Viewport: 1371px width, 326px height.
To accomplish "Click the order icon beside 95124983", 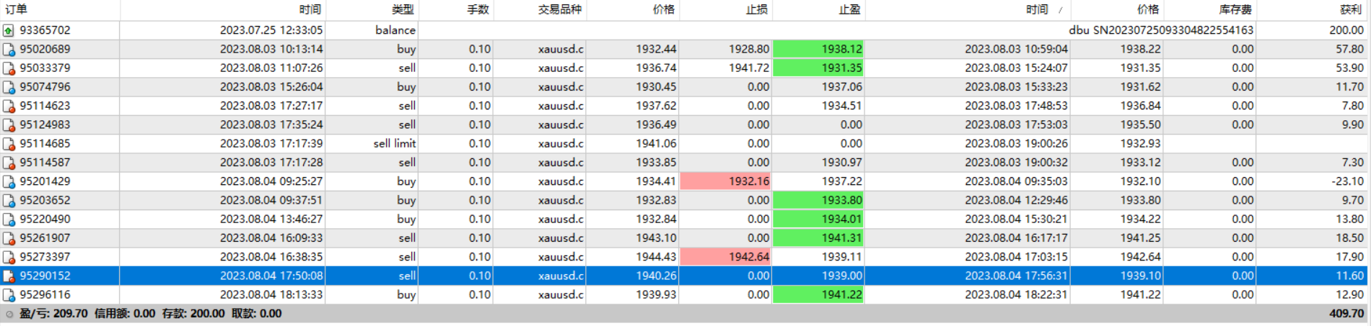I will pyautogui.click(x=9, y=125).
